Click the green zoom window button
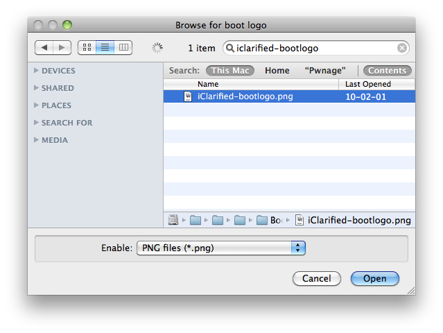The height and width of the screenshot is (333, 443). 67,25
